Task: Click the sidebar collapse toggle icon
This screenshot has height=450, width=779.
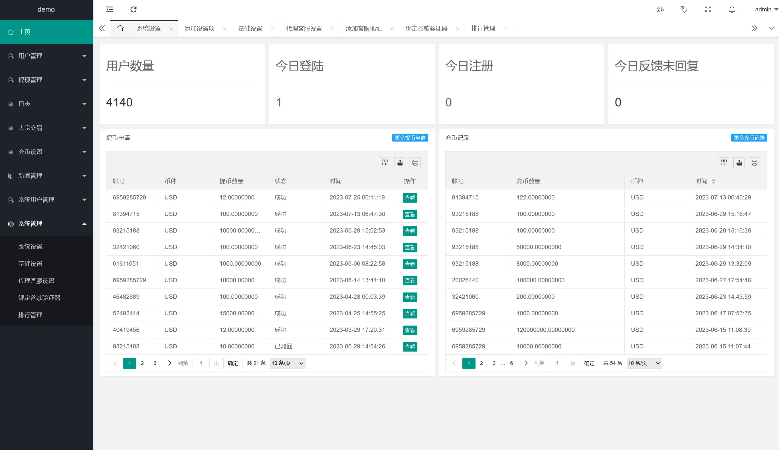Action: 109,9
